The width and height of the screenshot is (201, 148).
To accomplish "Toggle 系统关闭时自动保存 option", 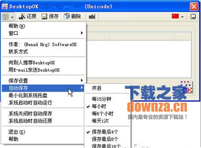I will point(43,114).
